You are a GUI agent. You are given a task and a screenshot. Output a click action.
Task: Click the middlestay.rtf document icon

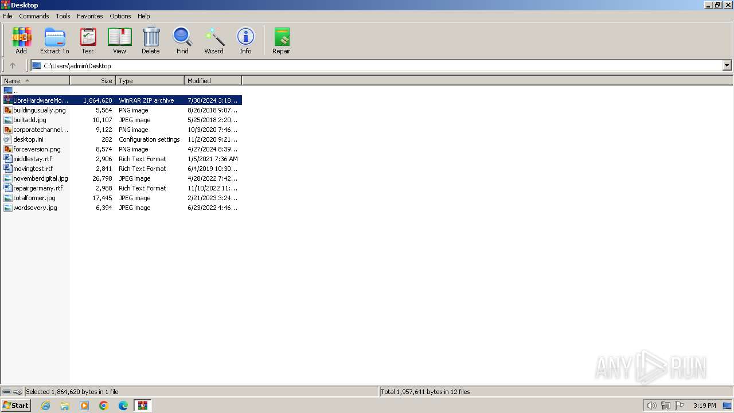pos(8,159)
